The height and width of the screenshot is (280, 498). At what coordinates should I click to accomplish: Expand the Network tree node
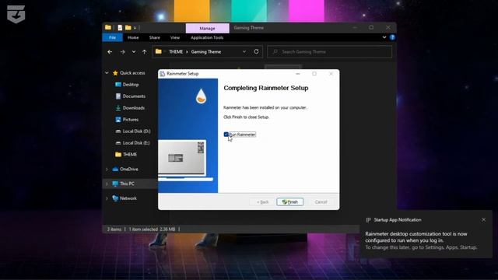click(x=107, y=198)
